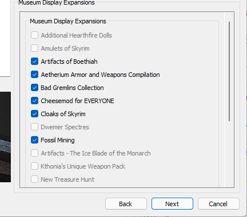Click the expansions list vertical scrollbar thumb
This screenshot has width=247, height=217.
pyautogui.click(x=229, y=71)
